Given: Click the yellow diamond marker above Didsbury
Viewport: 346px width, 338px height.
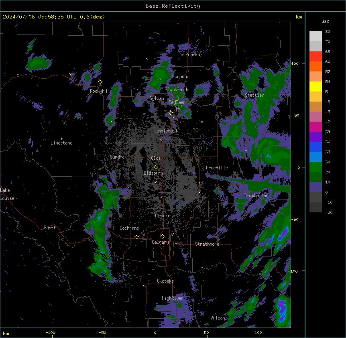Looking at the screenshot, I should (156, 167).
